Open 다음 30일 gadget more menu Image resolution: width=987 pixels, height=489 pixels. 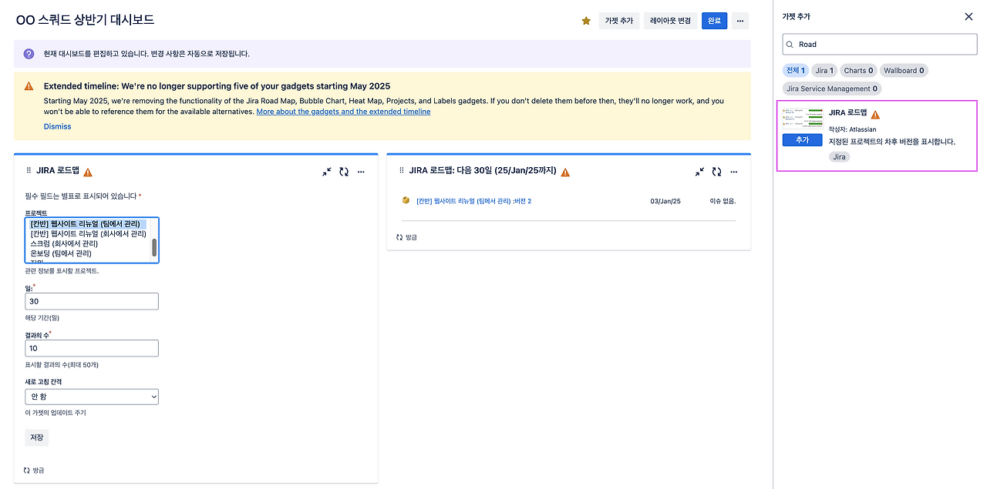coord(733,172)
